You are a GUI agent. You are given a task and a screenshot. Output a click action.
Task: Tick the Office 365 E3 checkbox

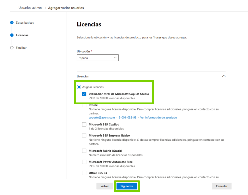pyautogui.click(x=84, y=173)
